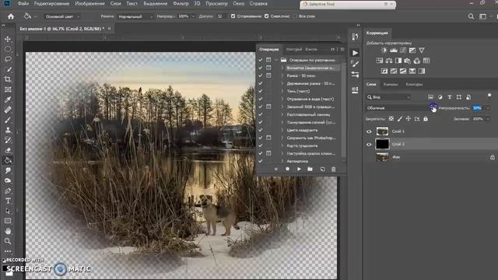This screenshot has width=498, height=280.
Task: Open the Выделение menu
Action: pyautogui.click(x=156, y=3)
